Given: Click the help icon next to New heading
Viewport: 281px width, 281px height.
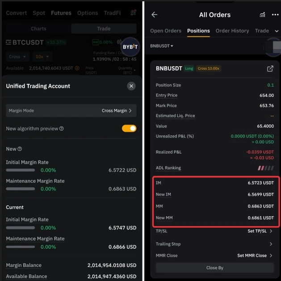Looking at the screenshot, I should [x=20, y=149].
